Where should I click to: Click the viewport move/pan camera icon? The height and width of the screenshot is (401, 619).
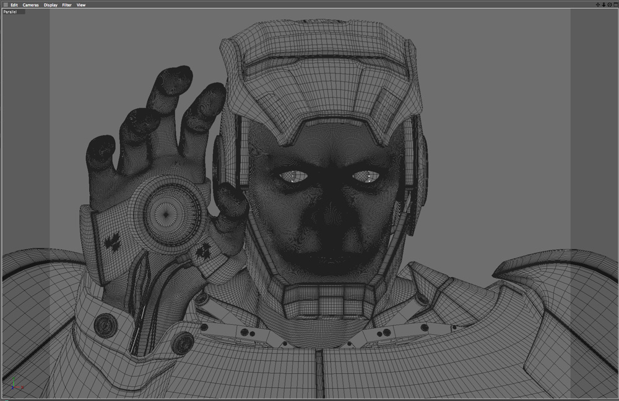(x=598, y=5)
